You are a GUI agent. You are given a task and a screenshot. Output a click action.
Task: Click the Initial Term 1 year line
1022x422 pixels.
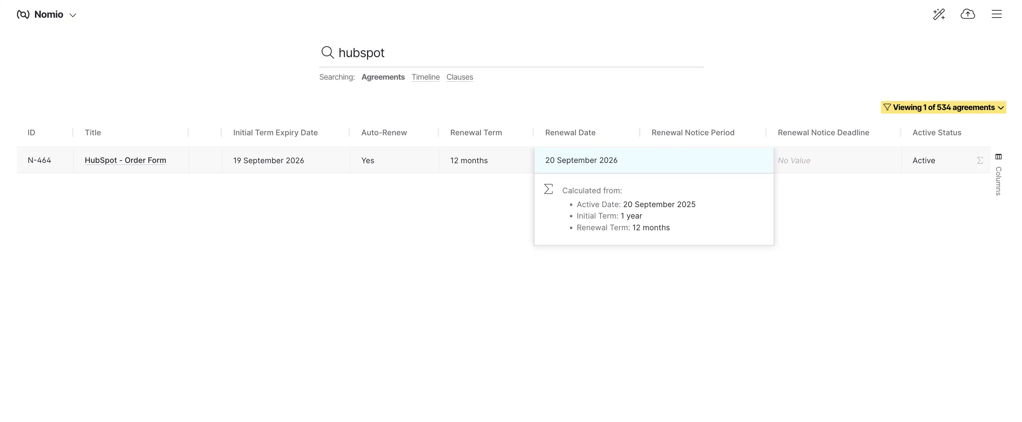(609, 216)
